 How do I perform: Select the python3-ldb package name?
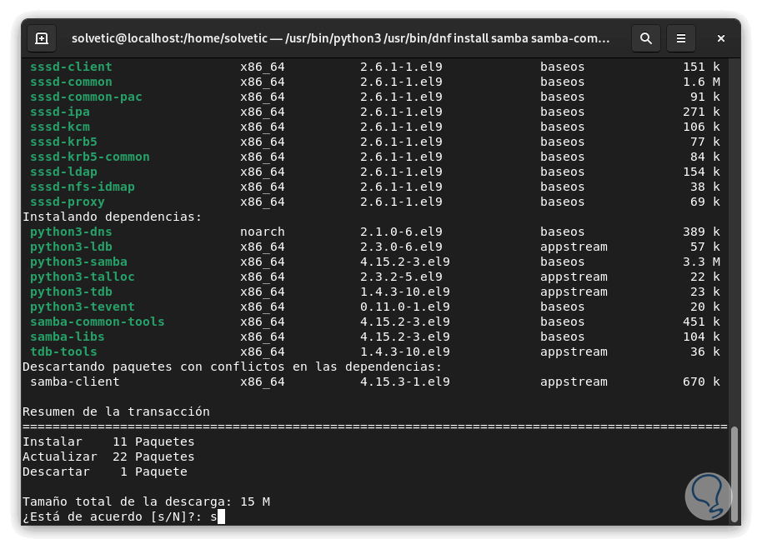point(71,247)
